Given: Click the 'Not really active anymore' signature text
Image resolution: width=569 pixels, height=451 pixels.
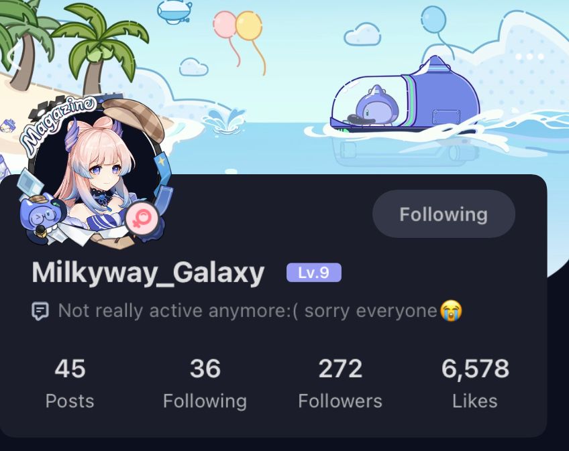Looking at the screenshot, I should click(248, 311).
